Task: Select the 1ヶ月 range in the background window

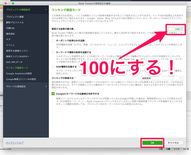Action: point(176,149)
